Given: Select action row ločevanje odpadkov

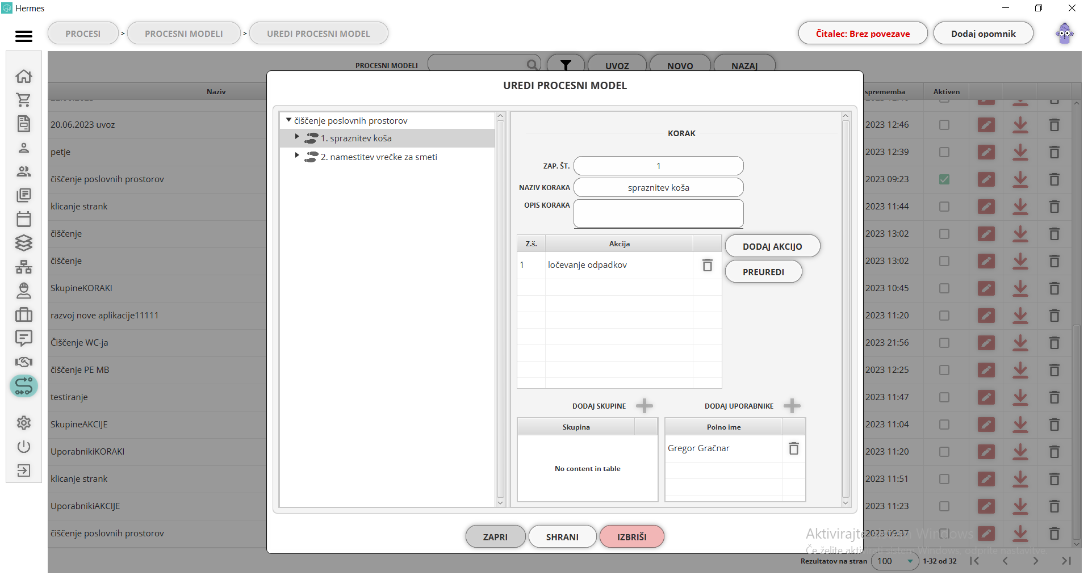Looking at the screenshot, I should click(x=619, y=265).
